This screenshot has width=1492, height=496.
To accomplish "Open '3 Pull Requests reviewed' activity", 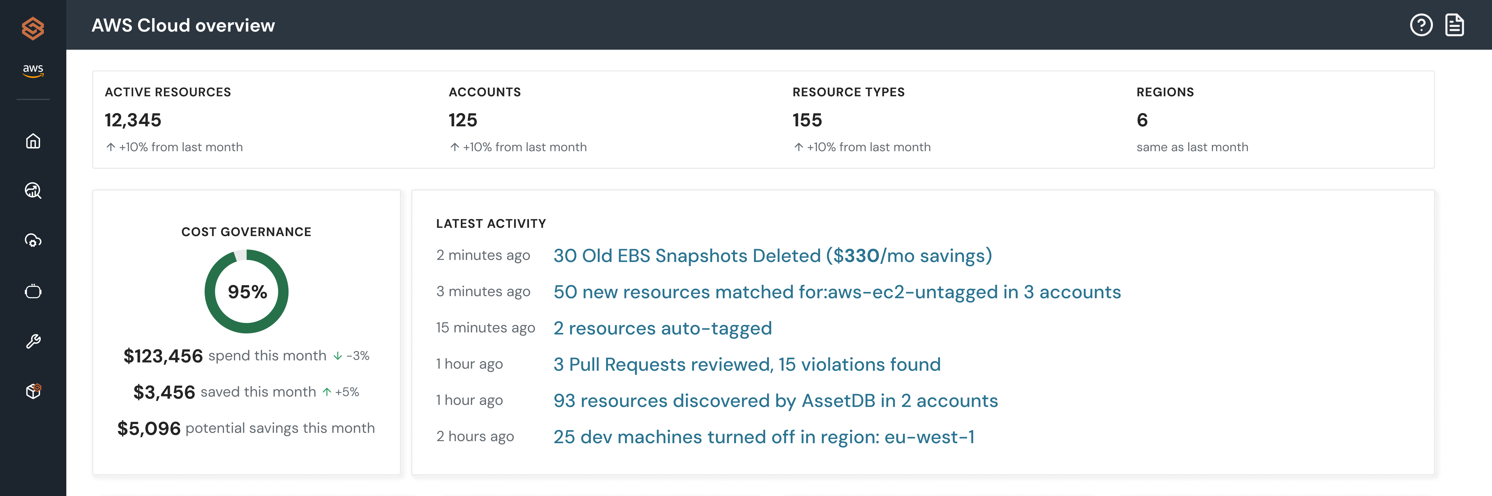I will [x=747, y=364].
